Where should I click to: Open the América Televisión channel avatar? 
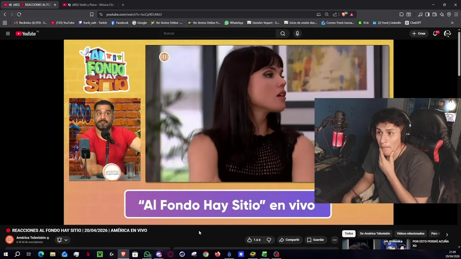[10, 240]
